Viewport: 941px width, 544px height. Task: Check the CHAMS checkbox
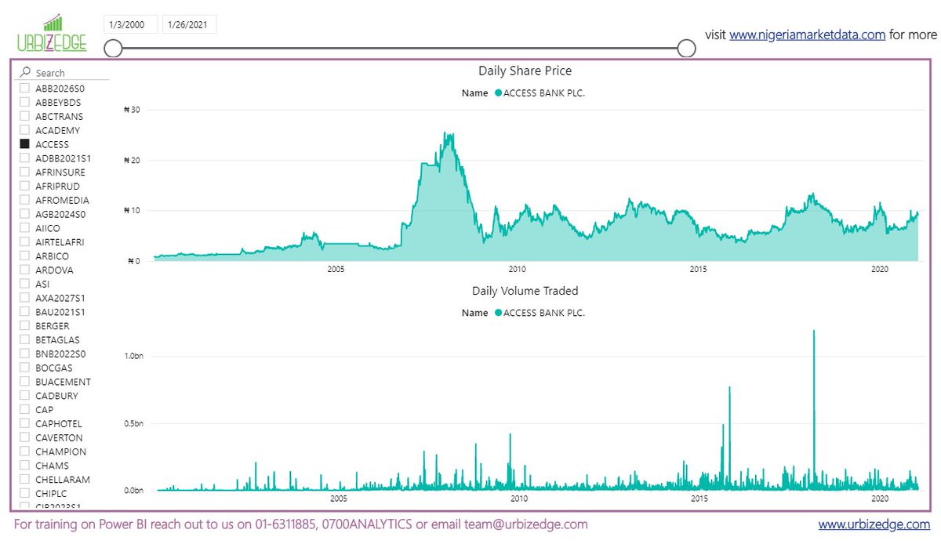click(24, 466)
